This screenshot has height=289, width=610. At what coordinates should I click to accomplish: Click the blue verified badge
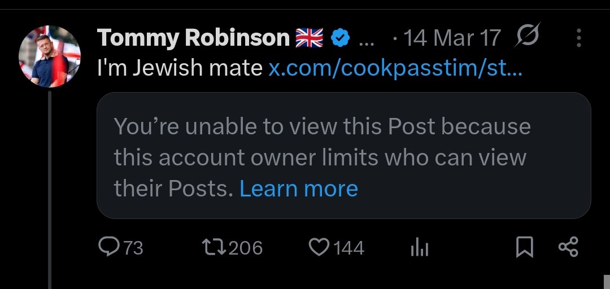(x=340, y=38)
